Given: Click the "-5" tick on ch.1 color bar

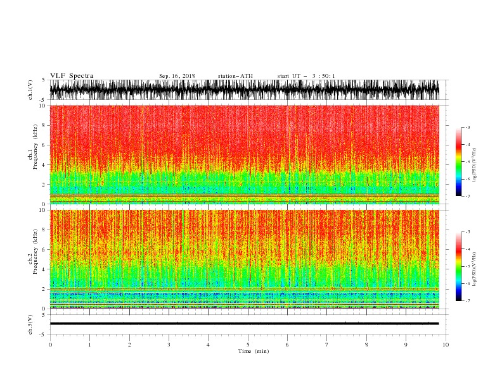Looking at the screenshot, I should point(467,162).
